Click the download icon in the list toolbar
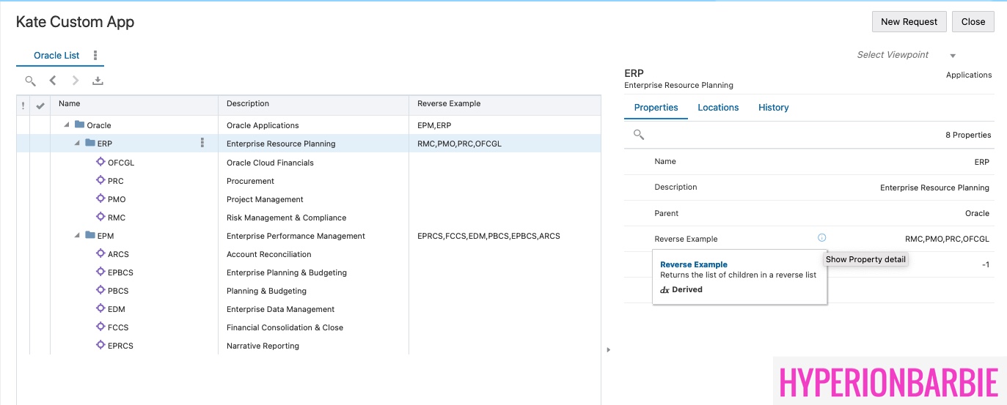Screen dimensions: 1007x405 click(98, 81)
